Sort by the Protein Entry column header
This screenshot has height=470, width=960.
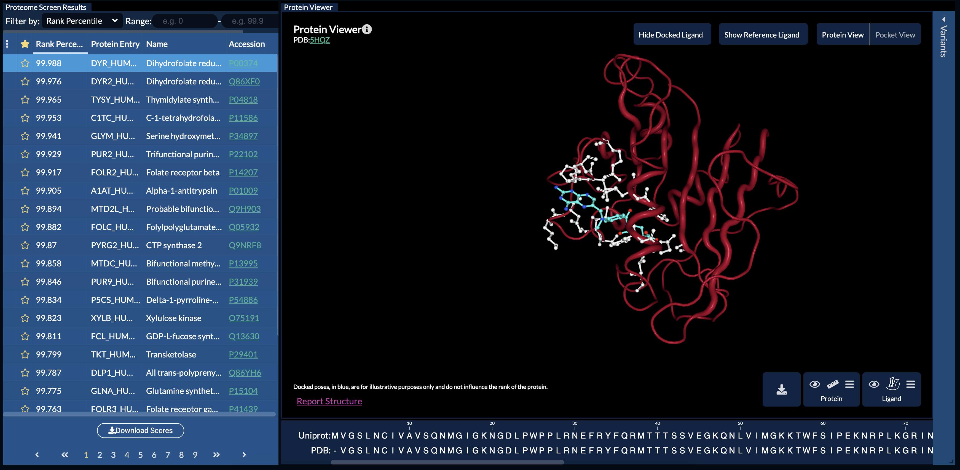pos(115,44)
